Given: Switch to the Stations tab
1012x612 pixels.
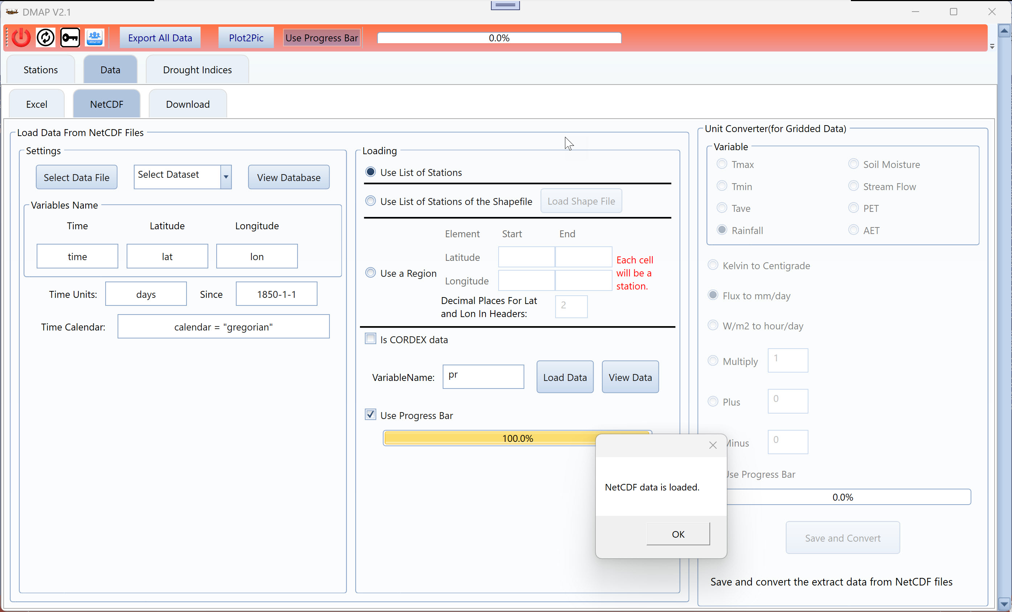Looking at the screenshot, I should point(41,70).
